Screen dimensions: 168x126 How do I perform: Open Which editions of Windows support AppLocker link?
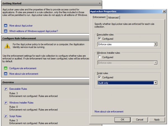pos(34,31)
